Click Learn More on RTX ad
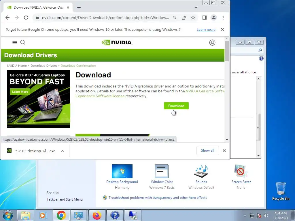This screenshot has height=221, width=295. [20, 92]
